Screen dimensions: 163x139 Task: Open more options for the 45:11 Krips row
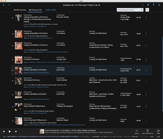pos(146,70)
